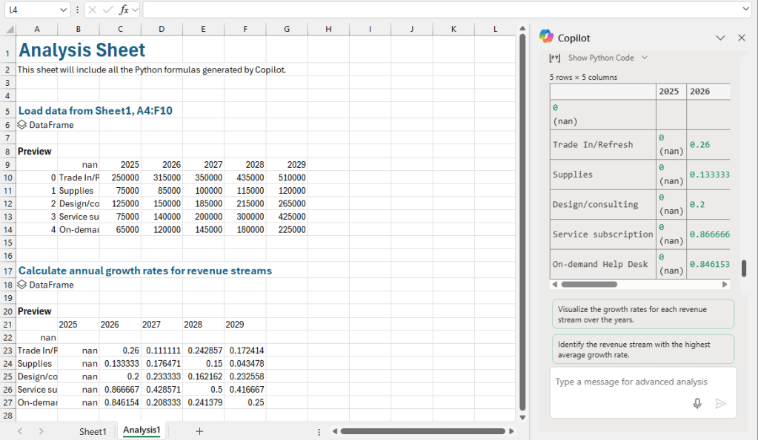Select row 17 header

7,271
